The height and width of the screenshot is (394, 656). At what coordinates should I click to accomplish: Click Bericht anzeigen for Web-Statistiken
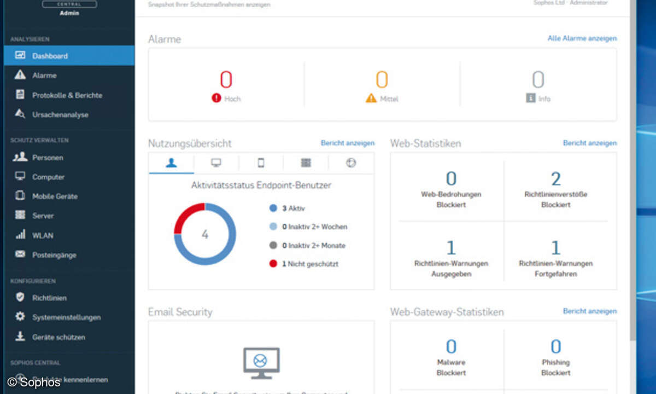pyautogui.click(x=590, y=143)
